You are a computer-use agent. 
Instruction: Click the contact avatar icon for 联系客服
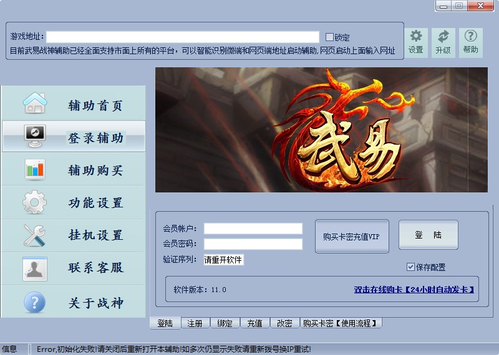pos(35,269)
